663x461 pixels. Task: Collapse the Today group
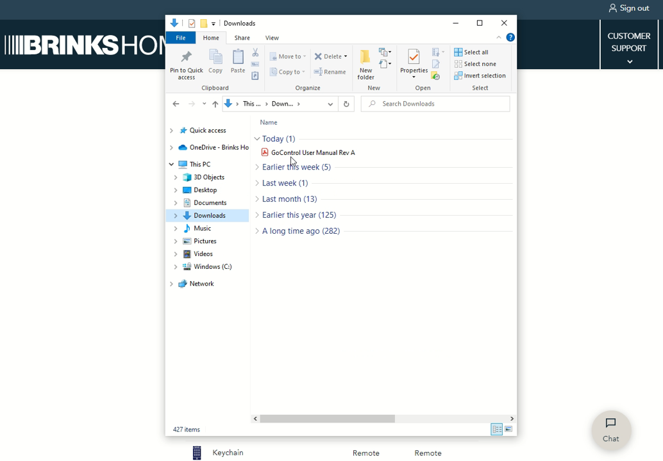click(x=256, y=138)
